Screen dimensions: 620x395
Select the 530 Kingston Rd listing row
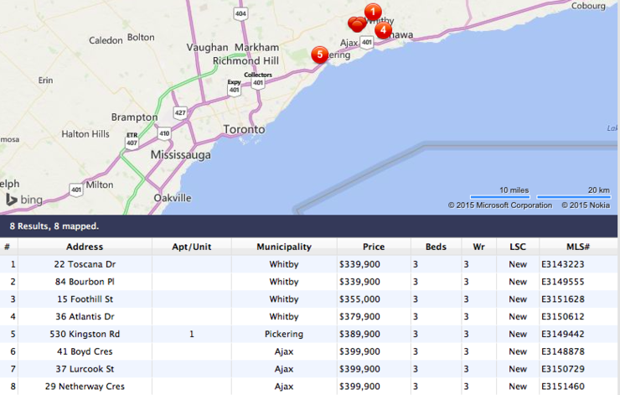(85, 334)
